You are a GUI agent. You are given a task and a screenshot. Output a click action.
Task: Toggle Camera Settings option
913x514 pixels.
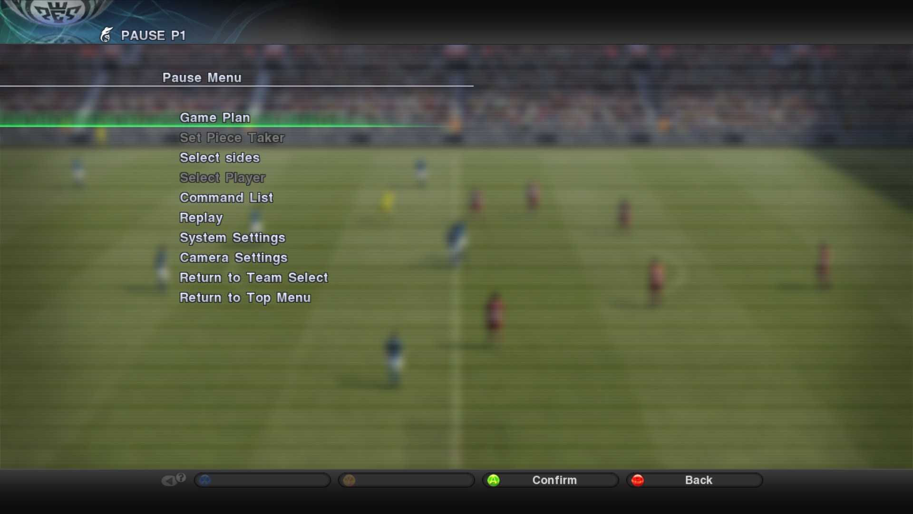coord(233,257)
